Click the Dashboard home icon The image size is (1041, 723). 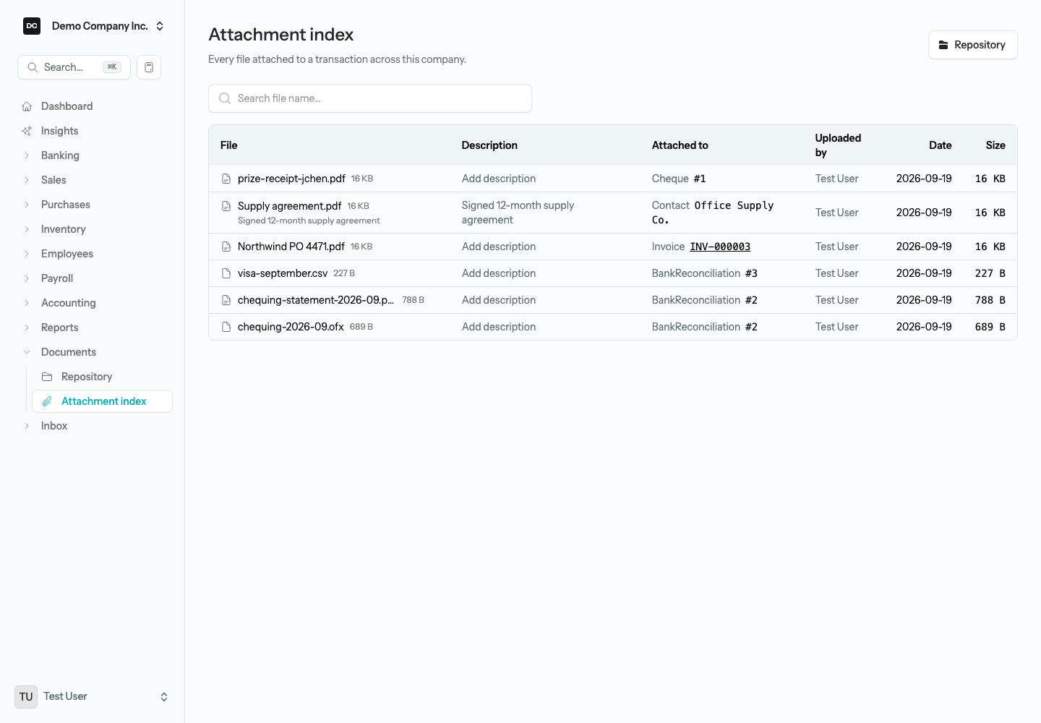[x=27, y=106]
